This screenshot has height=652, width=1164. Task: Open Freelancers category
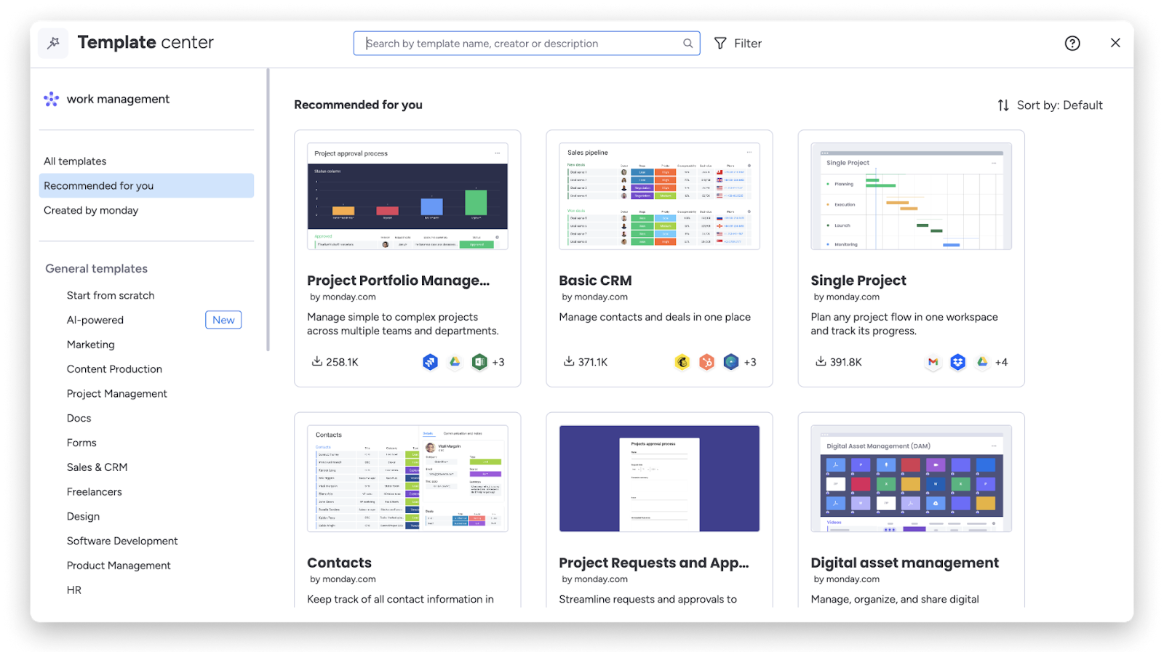pyautogui.click(x=95, y=492)
